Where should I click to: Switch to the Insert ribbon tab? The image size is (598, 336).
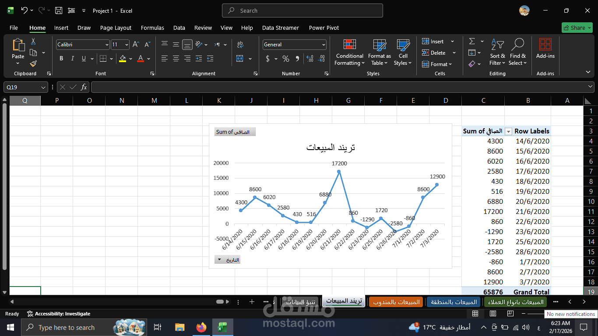(x=61, y=28)
